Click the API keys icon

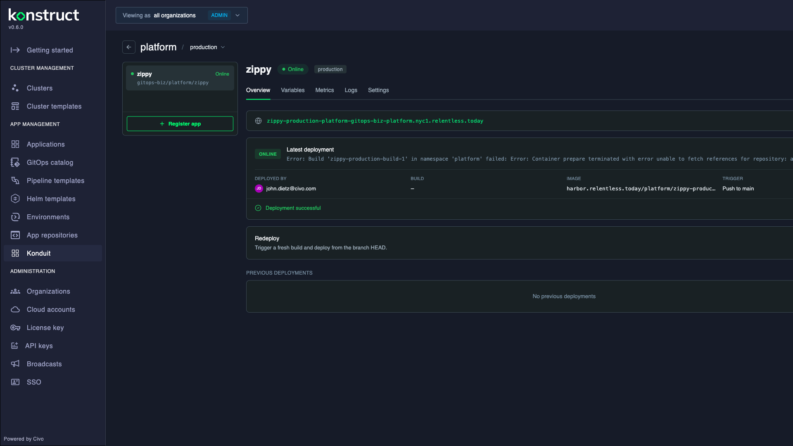click(x=14, y=346)
